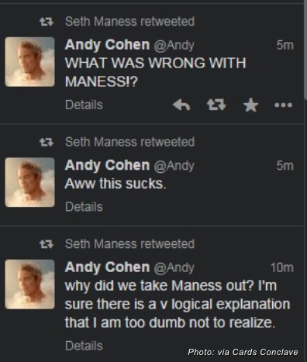Open @Andy handle in the Aww this sucks tweet
This screenshot has width=307, height=362.
tap(174, 166)
